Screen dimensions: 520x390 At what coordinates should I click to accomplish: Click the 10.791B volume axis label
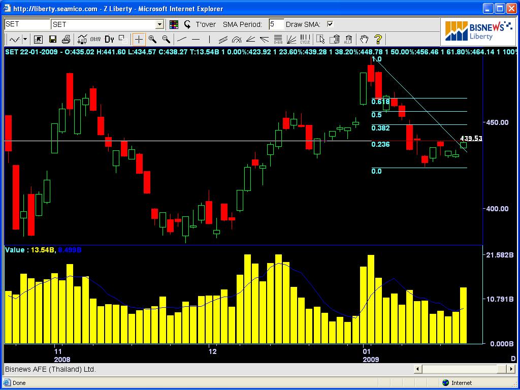pos(500,299)
